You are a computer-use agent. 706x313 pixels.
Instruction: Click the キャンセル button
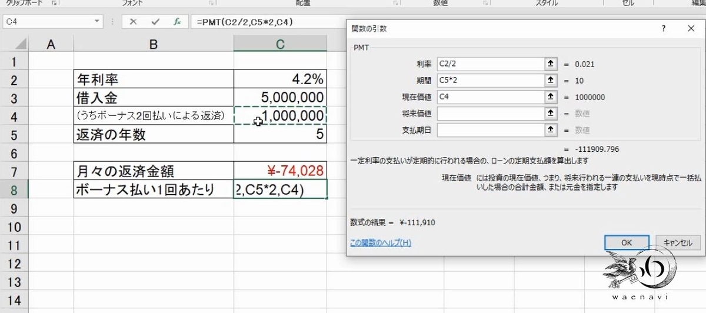pos(678,242)
